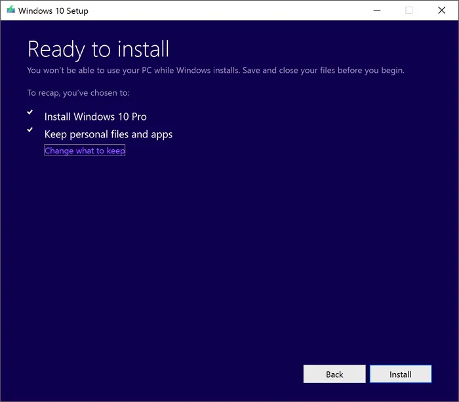Screen dimensions: 459x402
Task: Start installation with the Install button
Action: click(x=400, y=374)
